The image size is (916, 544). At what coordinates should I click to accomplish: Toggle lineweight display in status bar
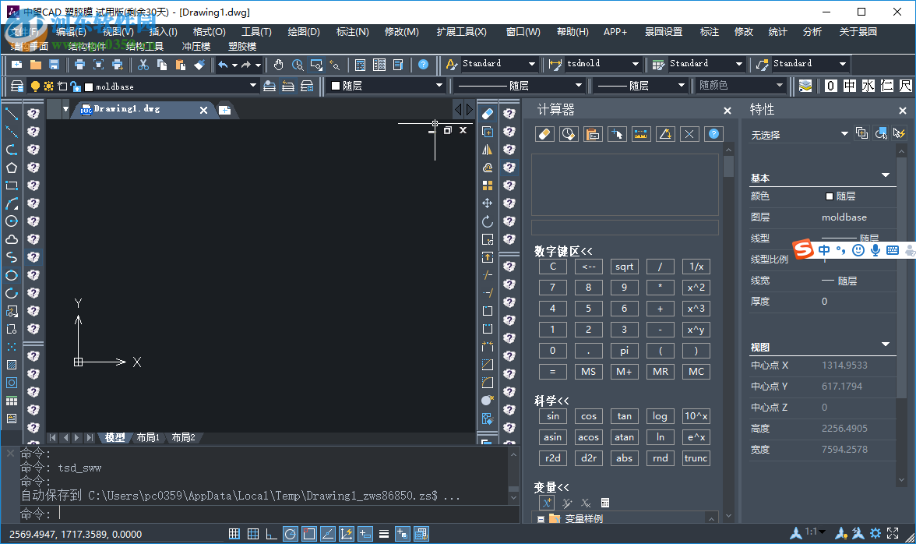pos(383,534)
